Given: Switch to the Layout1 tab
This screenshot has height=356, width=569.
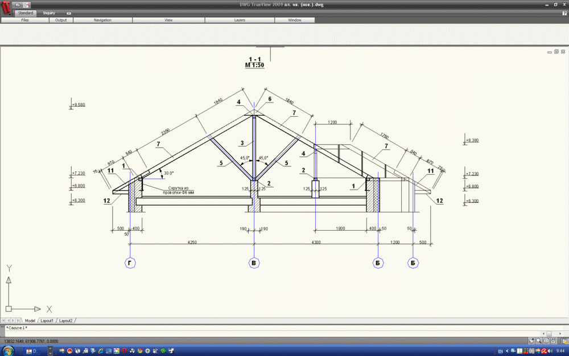Looking at the screenshot, I should click(x=47, y=321).
